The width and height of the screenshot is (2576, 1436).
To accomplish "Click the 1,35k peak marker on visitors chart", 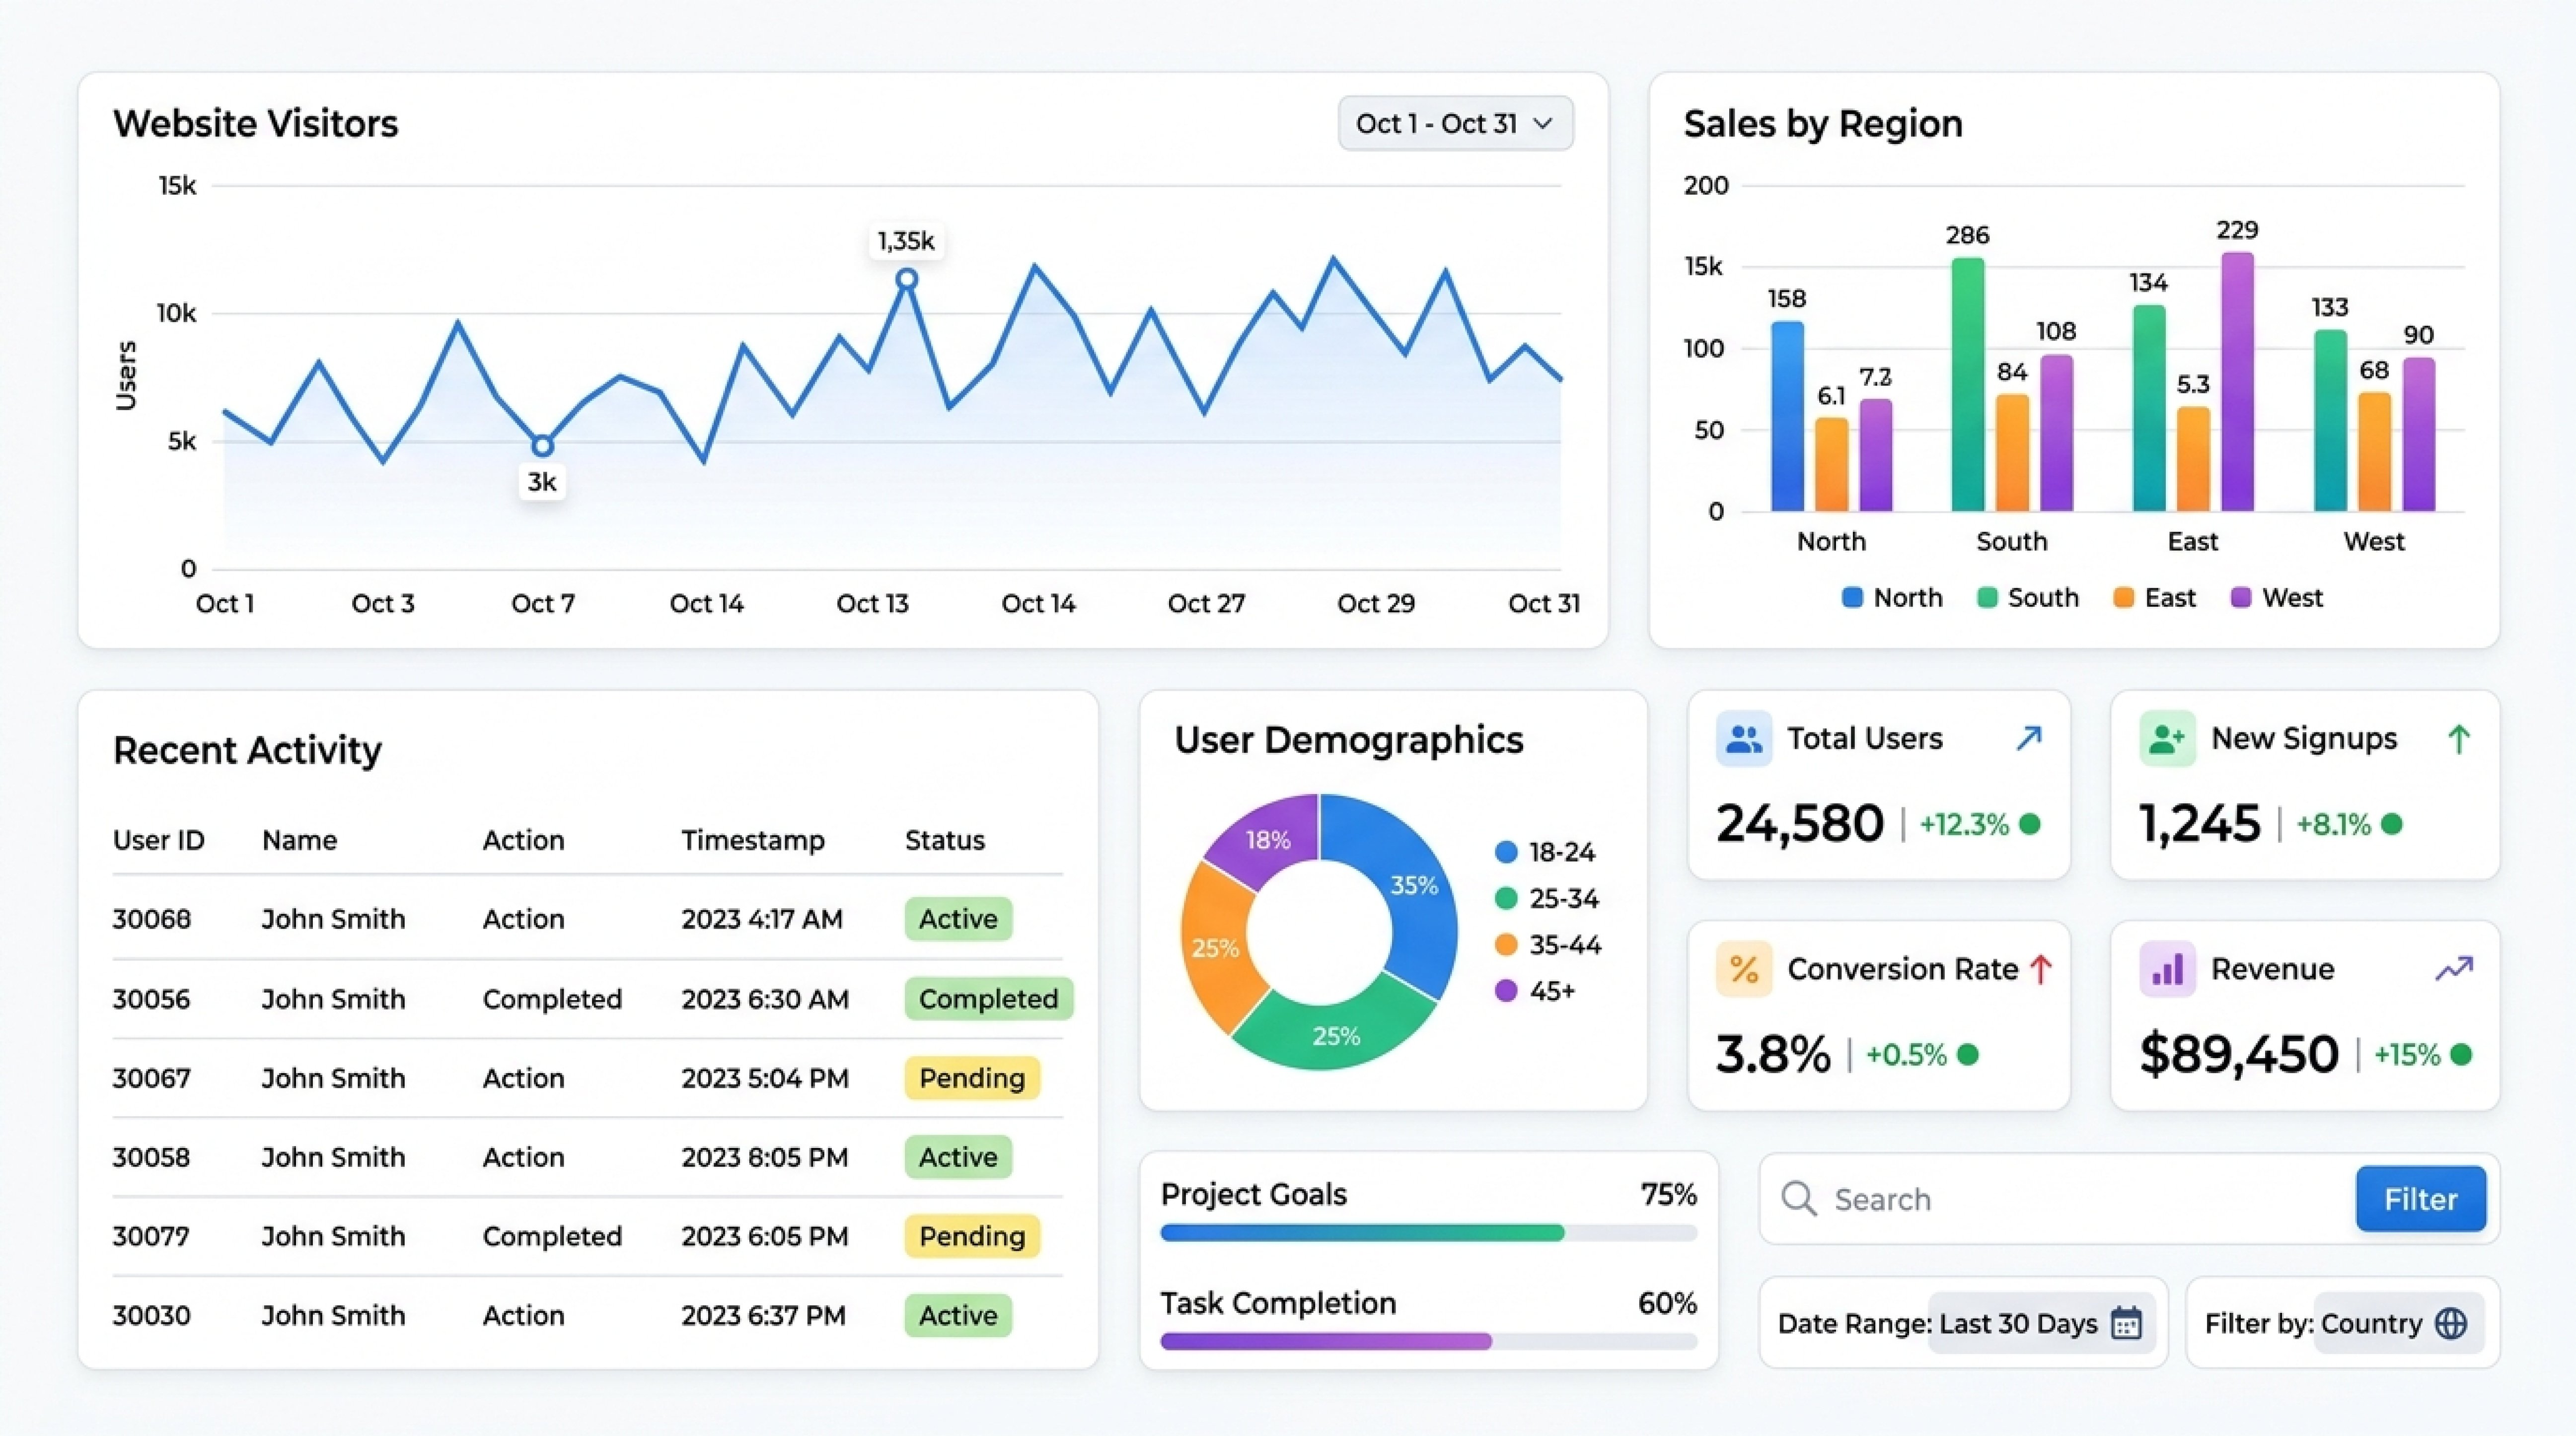I will tap(906, 279).
